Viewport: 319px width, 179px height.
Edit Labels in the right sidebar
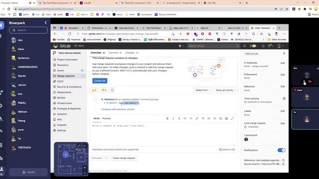(283, 111)
